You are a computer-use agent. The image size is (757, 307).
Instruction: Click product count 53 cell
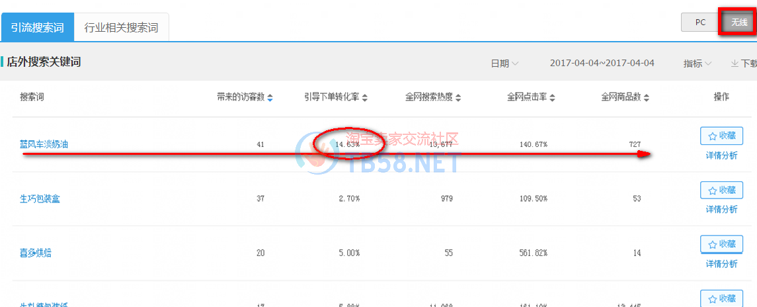637,198
